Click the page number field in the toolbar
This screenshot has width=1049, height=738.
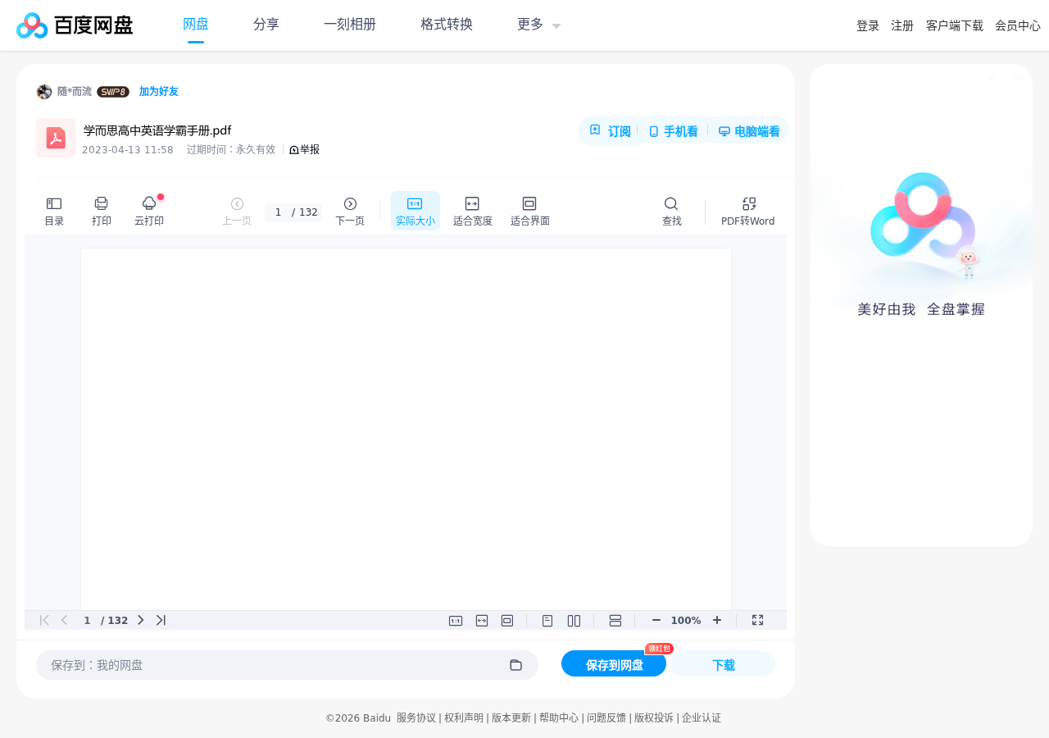pos(279,212)
